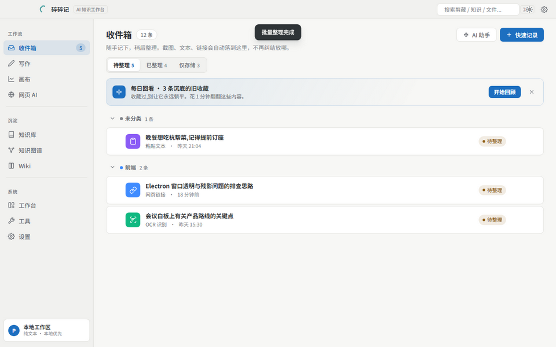Focus the 搜索剪藏 search field
The width and height of the screenshot is (556, 347).
[x=478, y=10]
